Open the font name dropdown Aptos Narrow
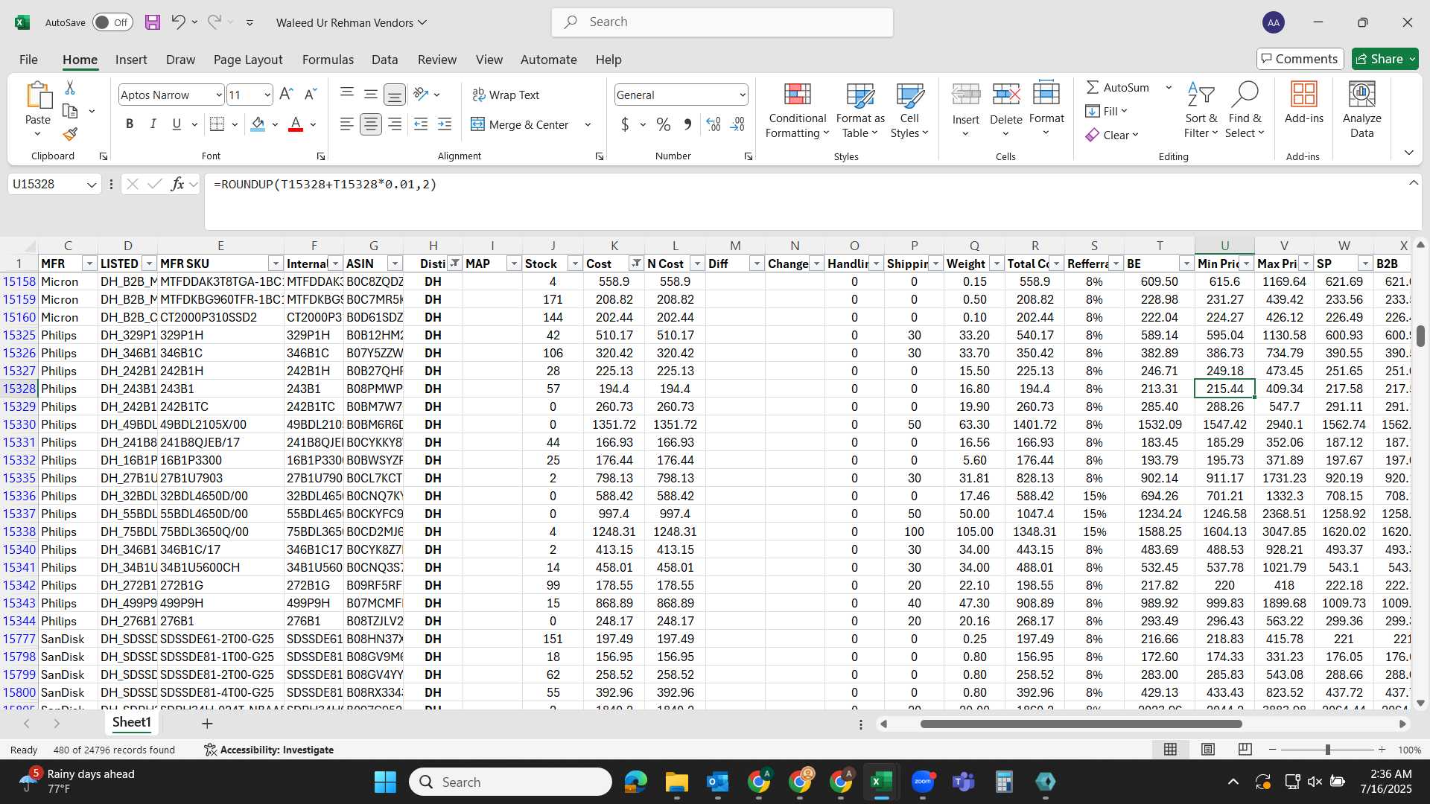Screen dimensions: 1430x804 pos(219,95)
